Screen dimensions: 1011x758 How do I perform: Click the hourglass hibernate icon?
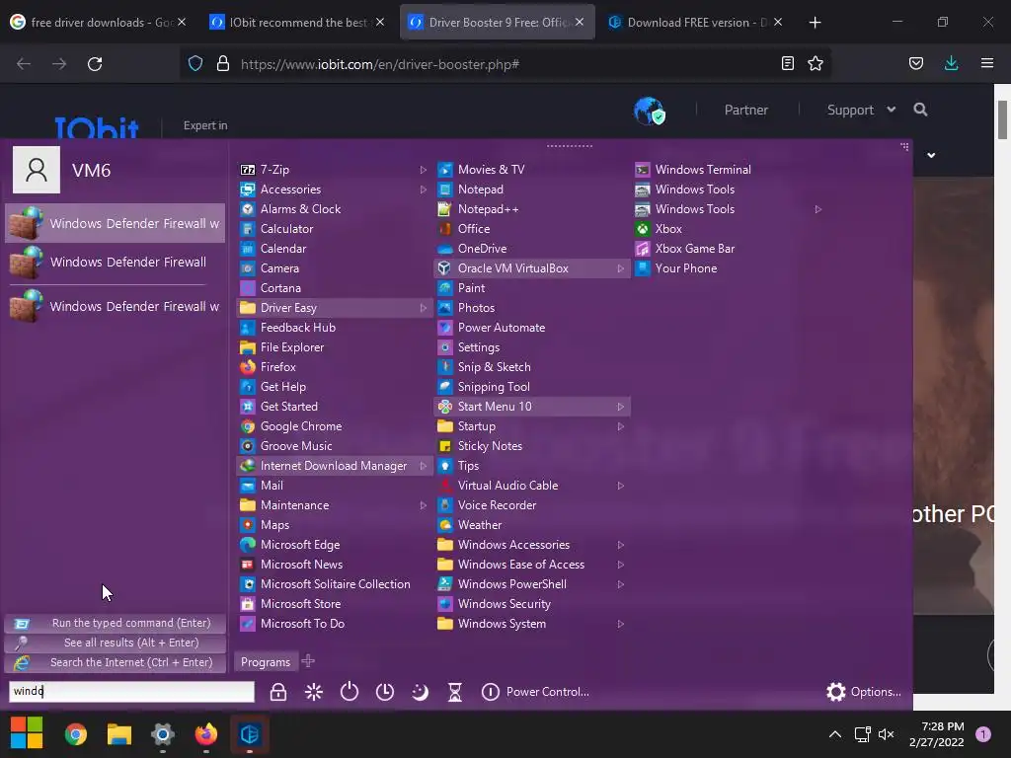pyautogui.click(x=454, y=692)
